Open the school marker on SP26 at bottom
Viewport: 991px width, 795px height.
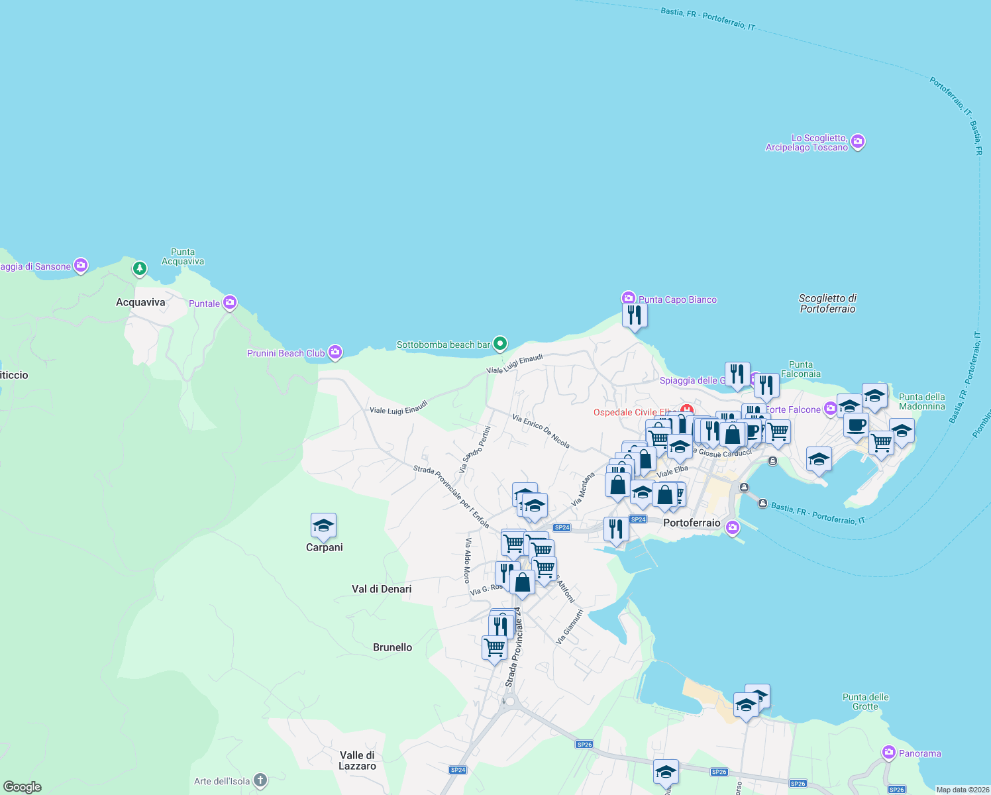coord(666,773)
